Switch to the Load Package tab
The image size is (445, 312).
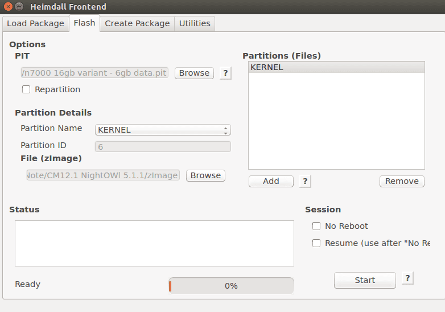[x=36, y=23]
